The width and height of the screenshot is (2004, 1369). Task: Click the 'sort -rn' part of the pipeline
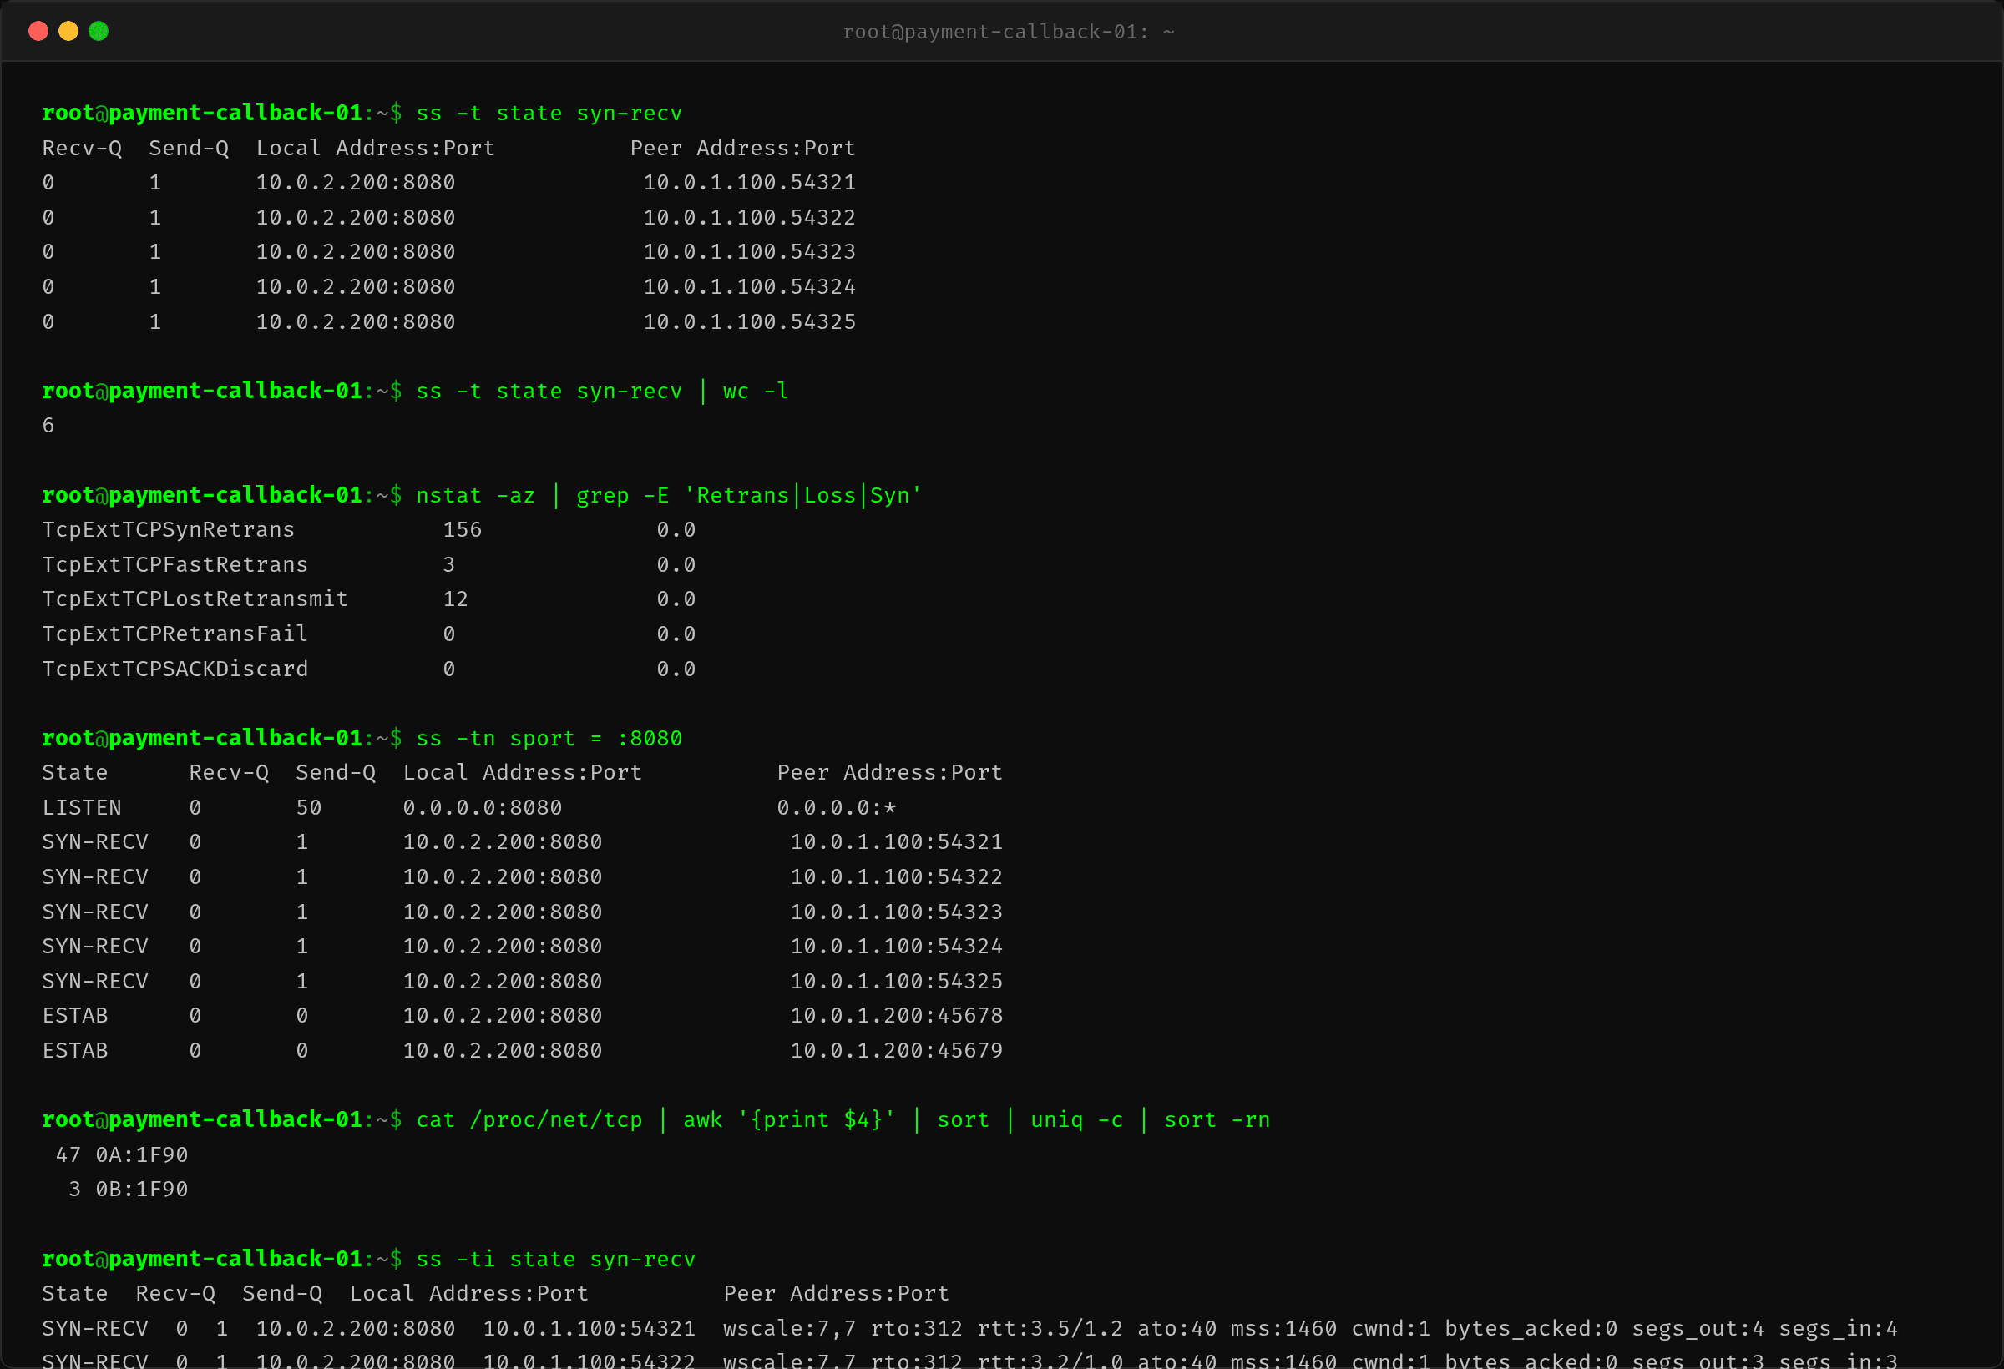tap(1217, 1120)
